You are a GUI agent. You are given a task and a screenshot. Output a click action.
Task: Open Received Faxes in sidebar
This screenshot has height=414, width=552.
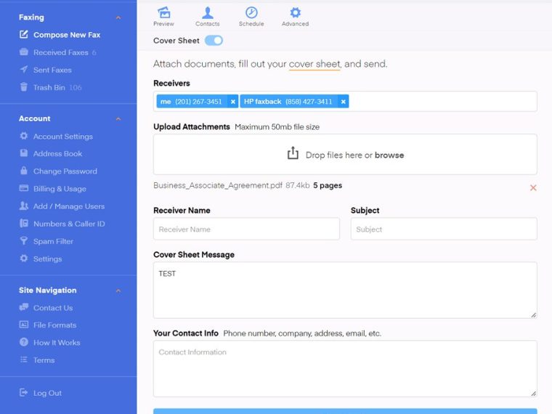(x=60, y=52)
